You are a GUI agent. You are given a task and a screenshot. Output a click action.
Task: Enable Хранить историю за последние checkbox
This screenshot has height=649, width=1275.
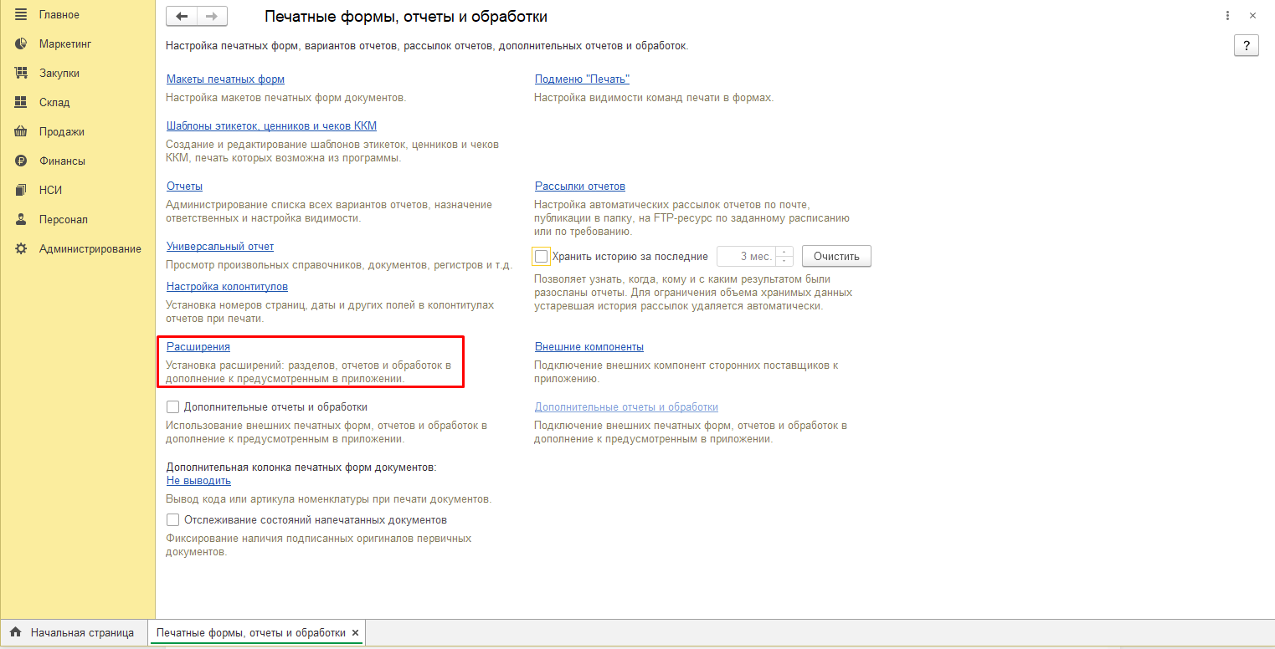[542, 257]
